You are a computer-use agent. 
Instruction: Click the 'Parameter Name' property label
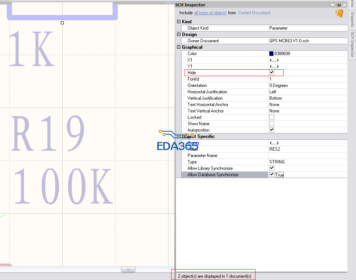(x=202, y=156)
